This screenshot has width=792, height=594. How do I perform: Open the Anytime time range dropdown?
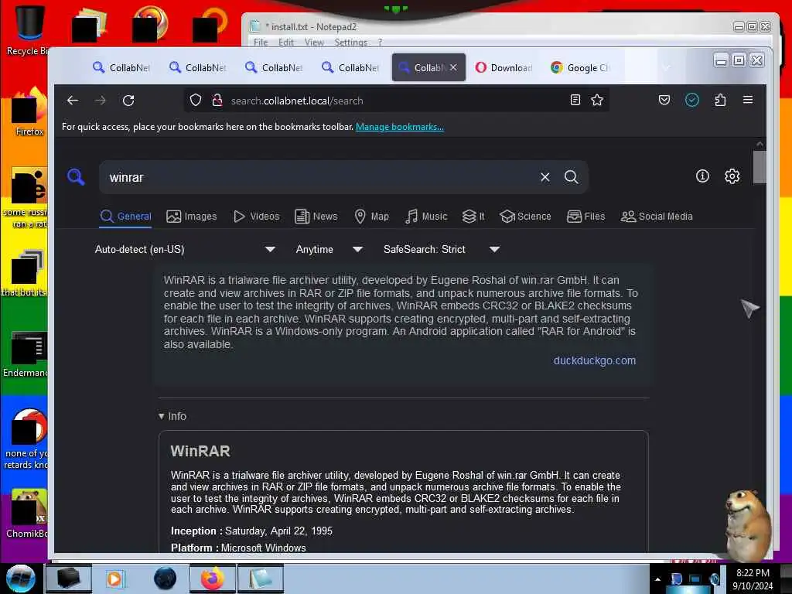point(329,250)
